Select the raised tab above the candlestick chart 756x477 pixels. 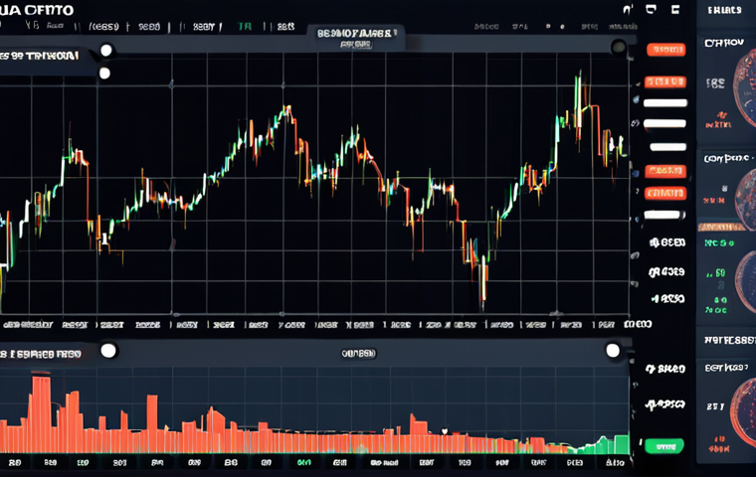356,38
